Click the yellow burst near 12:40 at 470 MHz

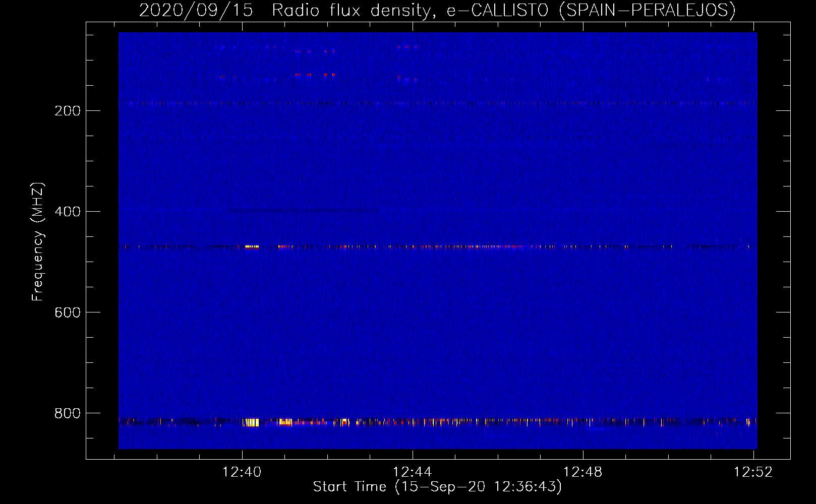(x=252, y=246)
